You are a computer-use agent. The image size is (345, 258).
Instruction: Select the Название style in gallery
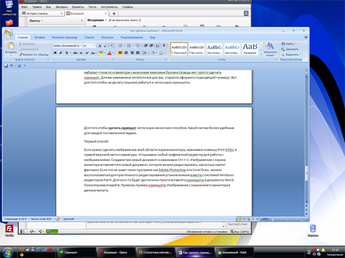tap(250, 49)
